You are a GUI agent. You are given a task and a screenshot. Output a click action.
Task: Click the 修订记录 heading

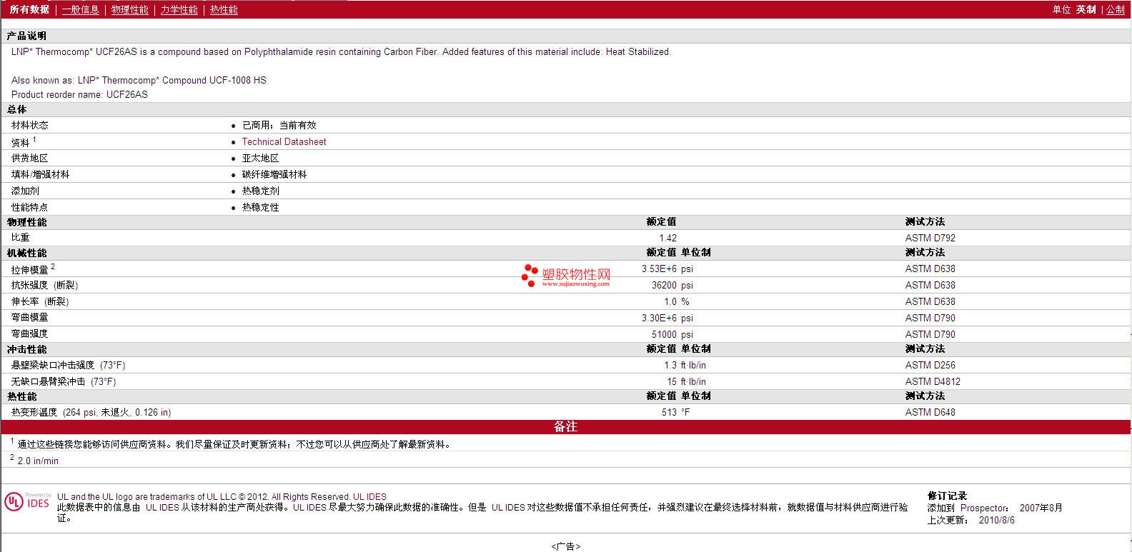point(947,496)
